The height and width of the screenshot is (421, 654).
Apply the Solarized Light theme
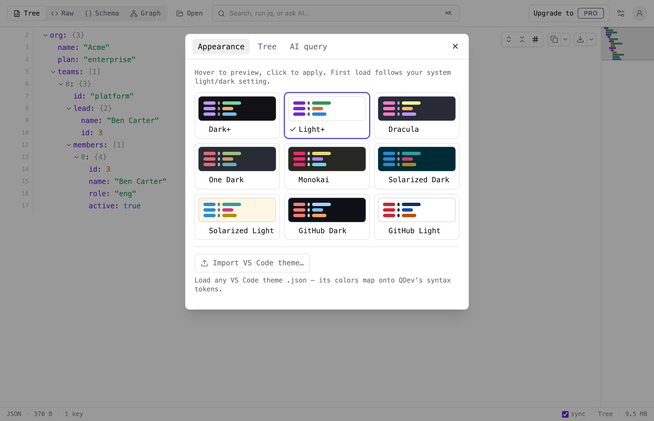point(237,217)
